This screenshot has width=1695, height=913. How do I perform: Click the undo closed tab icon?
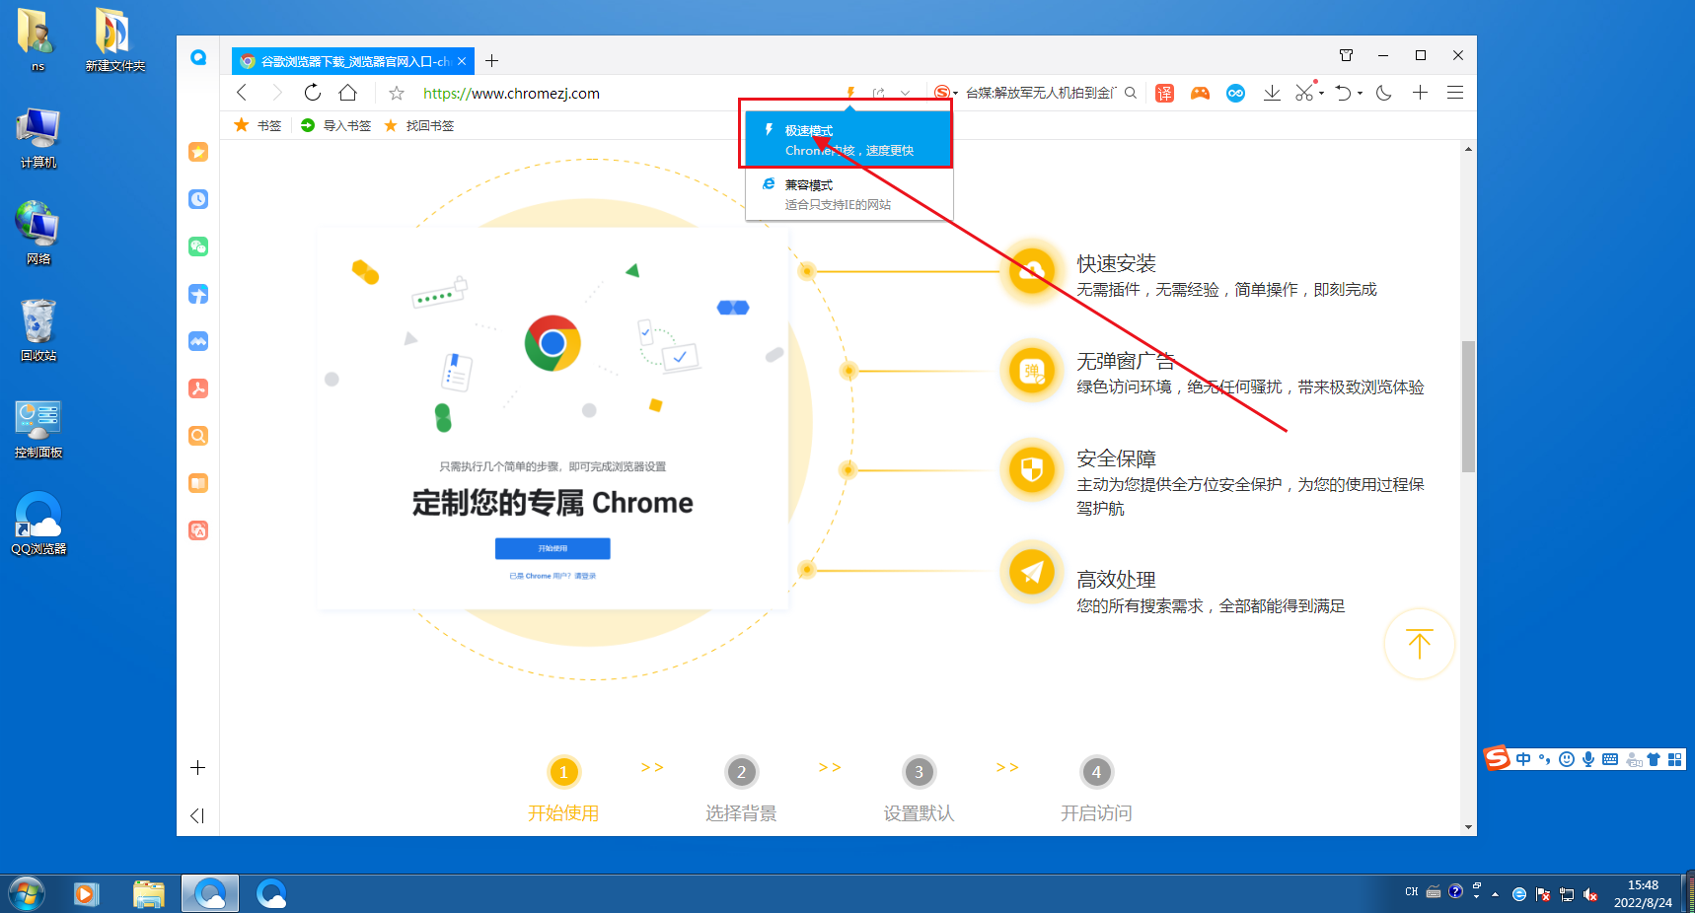[1343, 93]
